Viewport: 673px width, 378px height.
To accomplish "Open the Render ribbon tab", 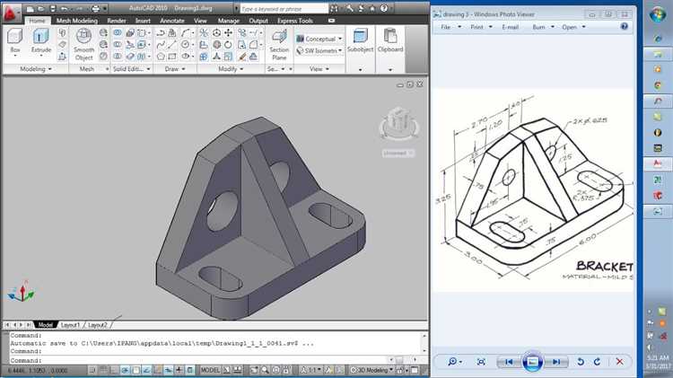I will click(117, 21).
